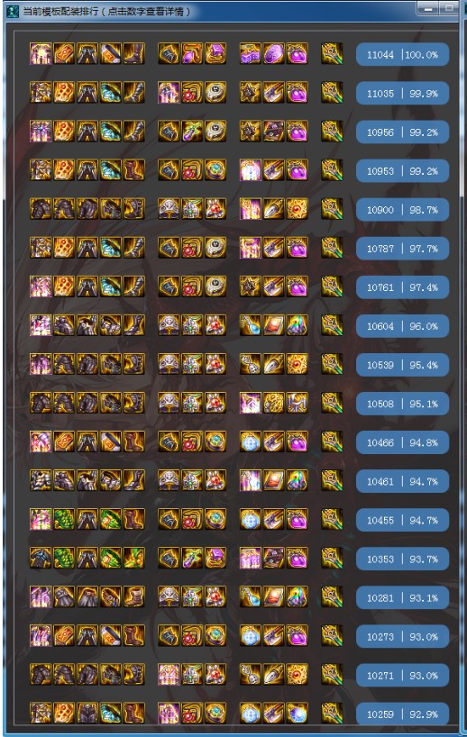This screenshot has height=737, width=467.
Task: Click the purple gem icon in 10787 row
Action: pos(298,247)
